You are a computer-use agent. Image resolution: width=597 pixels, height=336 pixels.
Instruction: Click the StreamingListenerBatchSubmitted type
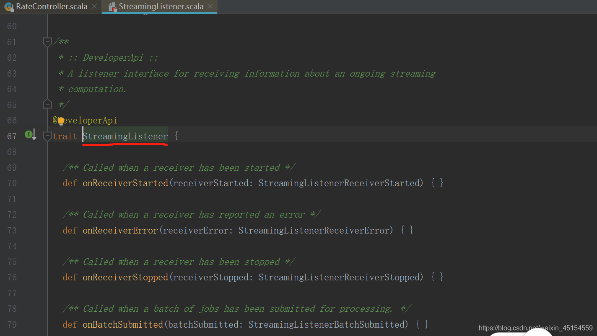(x=327, y=324)
